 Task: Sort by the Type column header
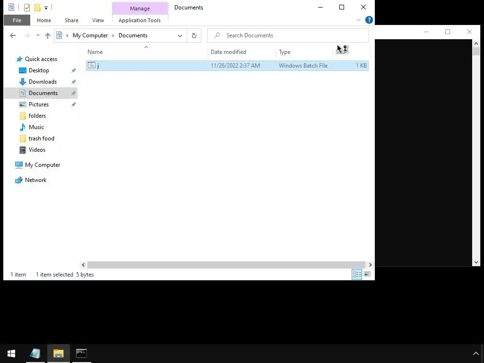285,52
